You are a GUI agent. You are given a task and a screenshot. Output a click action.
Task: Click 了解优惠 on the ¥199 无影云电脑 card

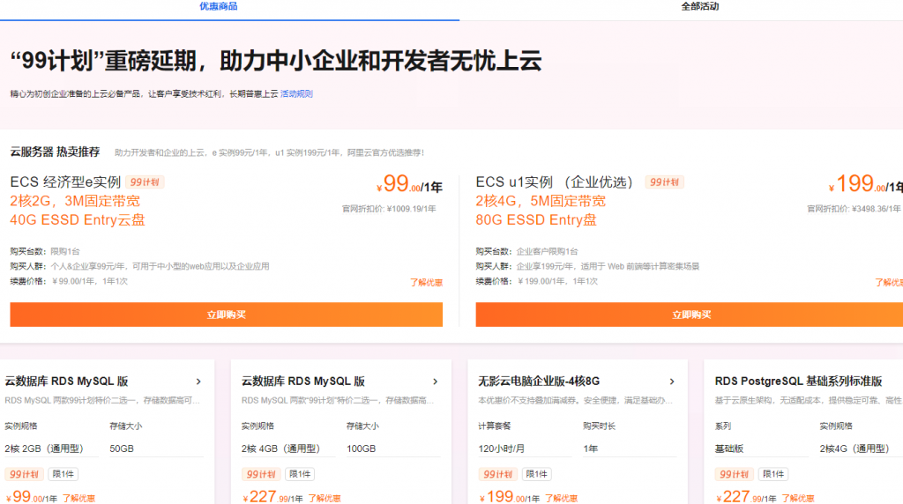(x=561, y=498)
